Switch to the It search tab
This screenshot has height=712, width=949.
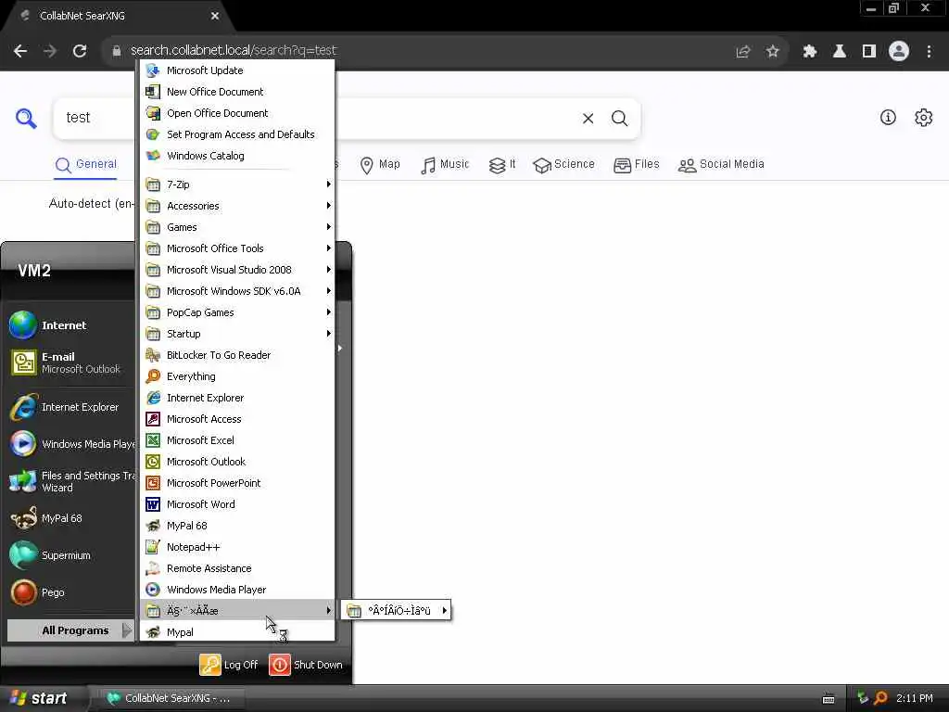coord(502,164)
